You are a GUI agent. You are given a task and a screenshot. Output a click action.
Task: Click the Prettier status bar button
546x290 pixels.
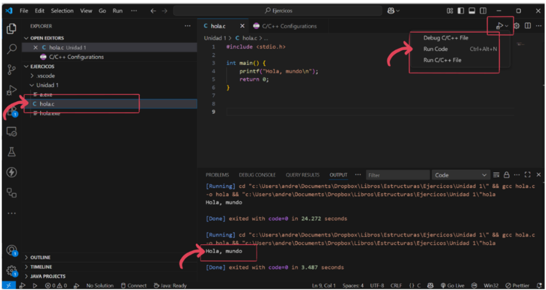tap(517, 285)
